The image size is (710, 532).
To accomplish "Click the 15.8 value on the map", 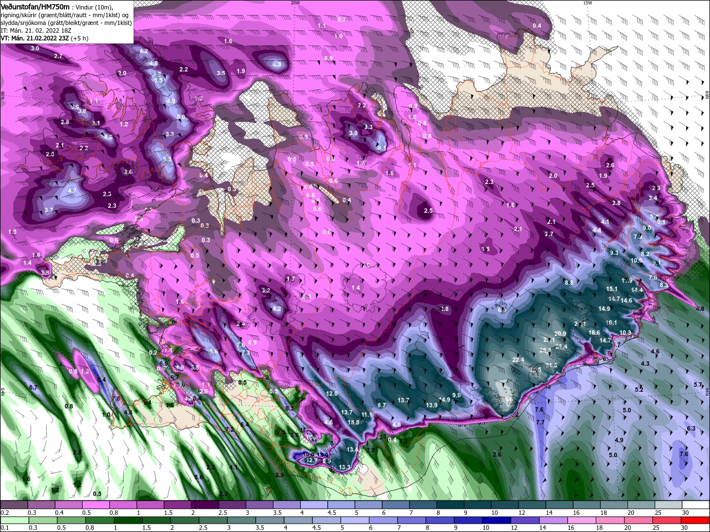I will pyautogui.click(x=353, y=422).
